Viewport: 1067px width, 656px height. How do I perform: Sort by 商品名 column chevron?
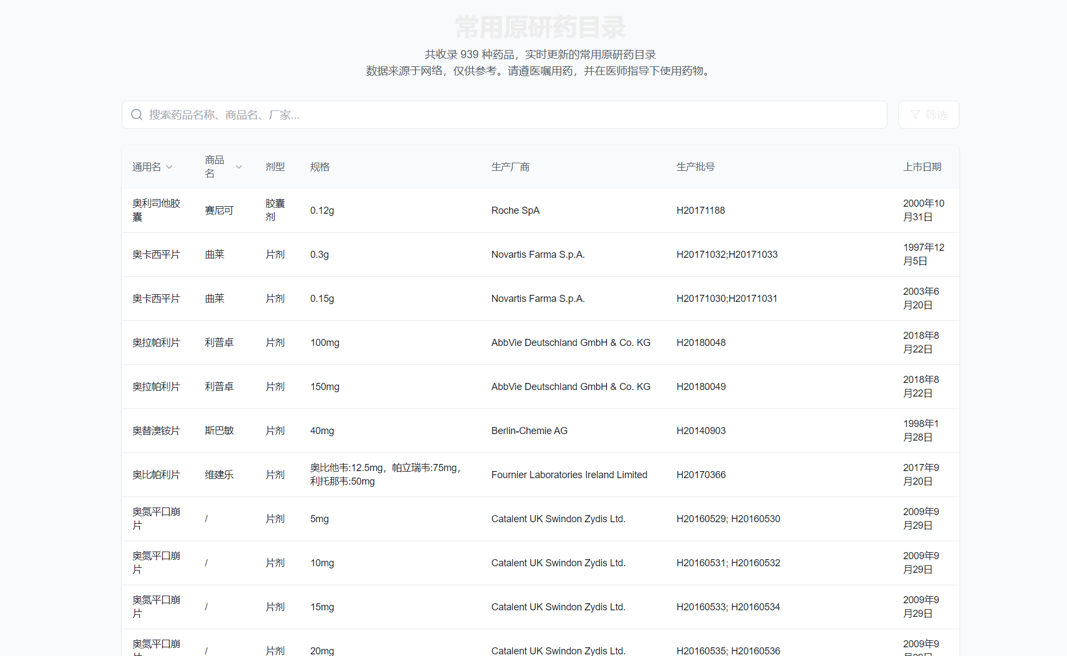click(239, 167)
